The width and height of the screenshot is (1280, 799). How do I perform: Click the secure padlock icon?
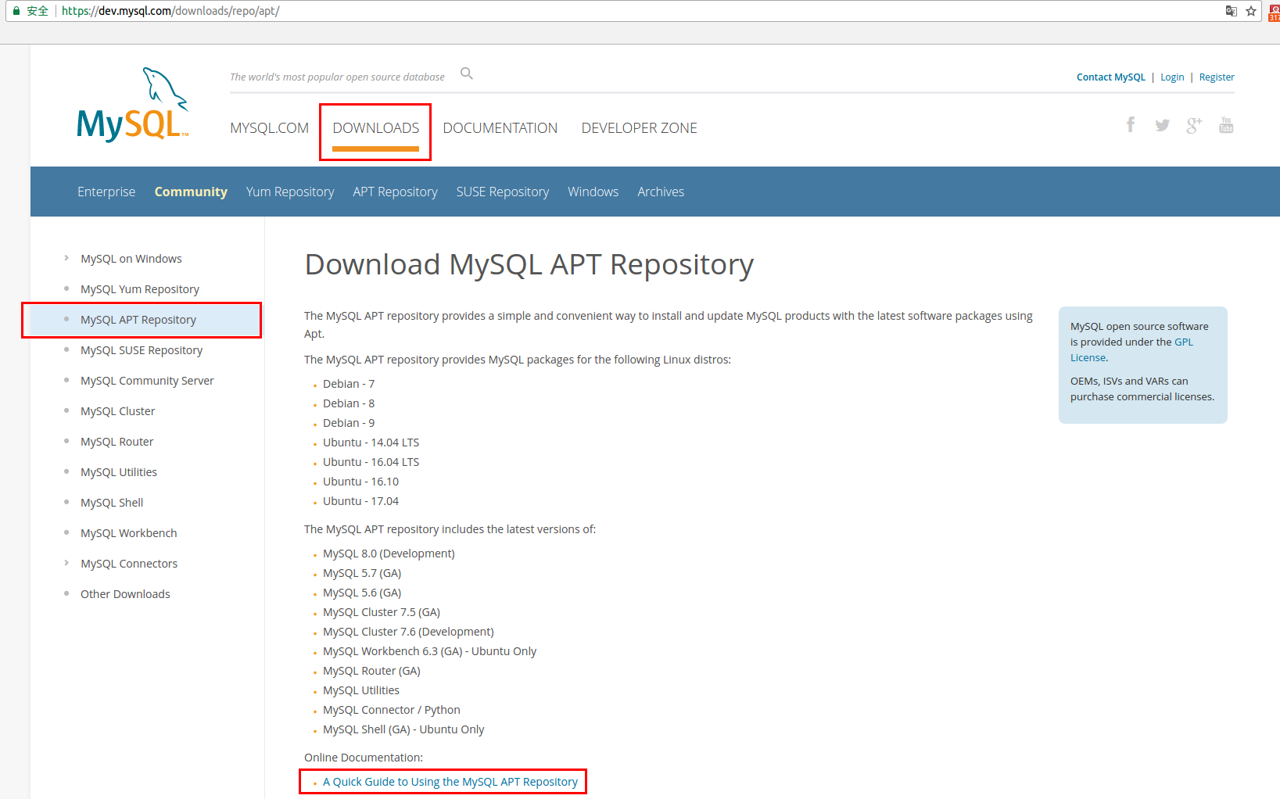[x=16, y=11]
